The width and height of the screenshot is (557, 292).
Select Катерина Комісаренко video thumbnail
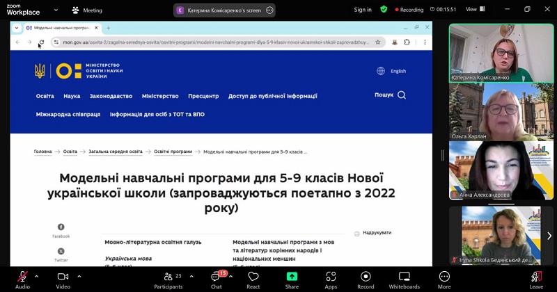[x=501, y=54]
